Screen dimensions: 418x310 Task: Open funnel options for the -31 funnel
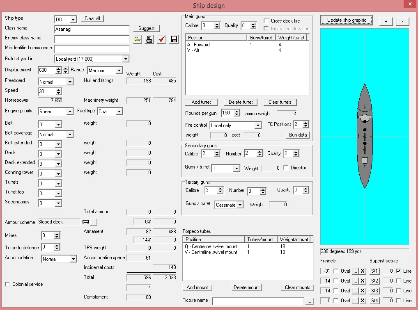point(355,271)
